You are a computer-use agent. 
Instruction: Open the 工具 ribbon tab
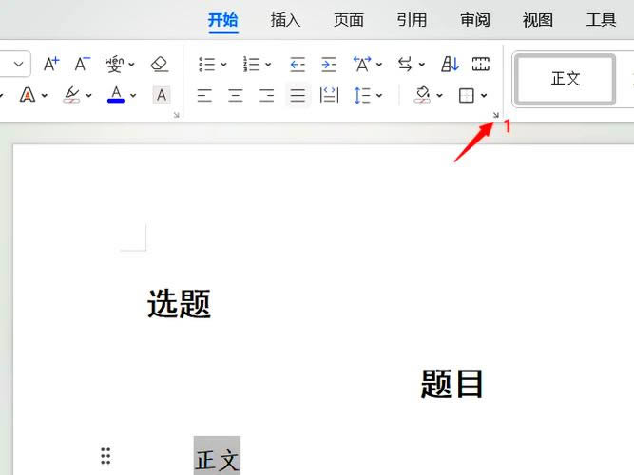pyautogui.click(x=601, y=20)
